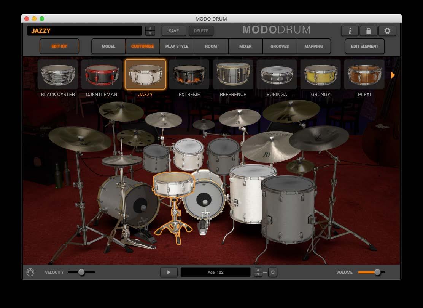Click the JAZZY preset name field
The image size is (423, 308).
click(x=84, y=31)
